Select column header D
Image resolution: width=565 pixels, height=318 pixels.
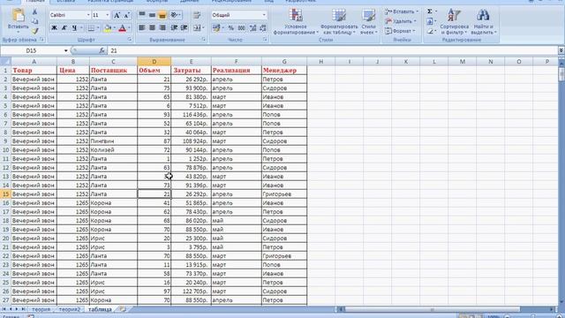pyautogui.click(x=154, y=62)
